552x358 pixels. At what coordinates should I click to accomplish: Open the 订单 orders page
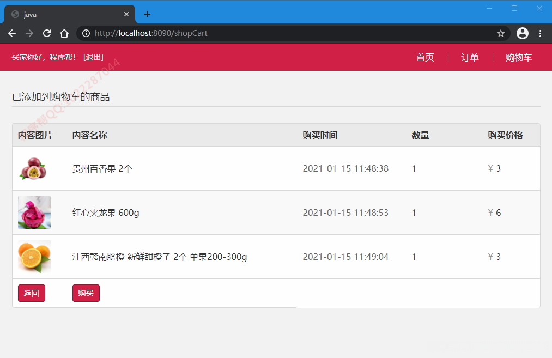tap(470, 57)
